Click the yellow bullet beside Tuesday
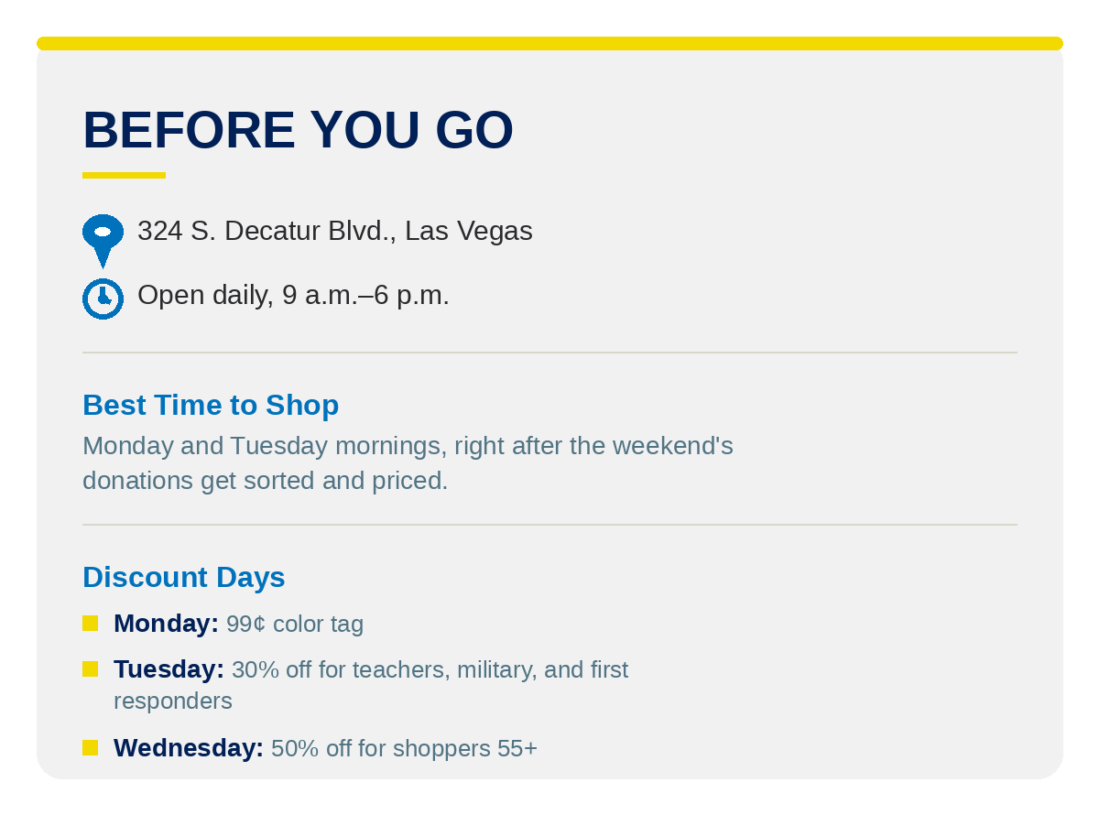Image resolution: width=1099 pixels, height=815 pixels. pyautogui.click(x=90, y=668)
